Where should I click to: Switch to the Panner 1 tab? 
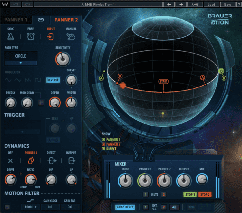tap(16, 20)
